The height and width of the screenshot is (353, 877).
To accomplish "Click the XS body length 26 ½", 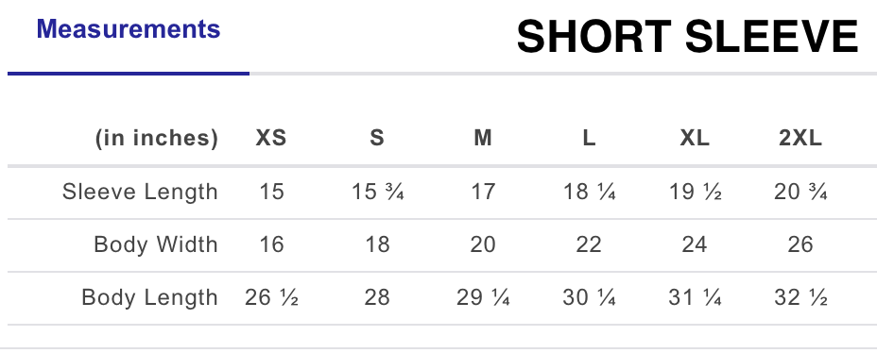I will click(x=271, y=297).
